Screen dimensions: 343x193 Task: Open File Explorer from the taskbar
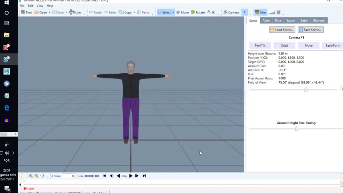point(7,35)
